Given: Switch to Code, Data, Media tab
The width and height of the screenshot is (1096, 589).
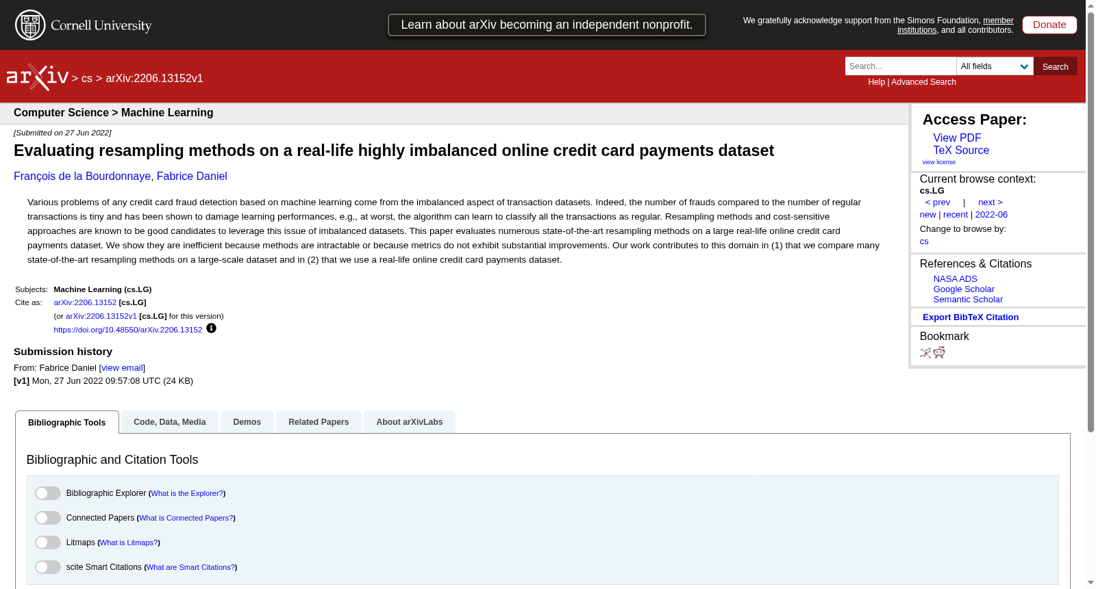Looking at the screenshot, I should 170,422.
